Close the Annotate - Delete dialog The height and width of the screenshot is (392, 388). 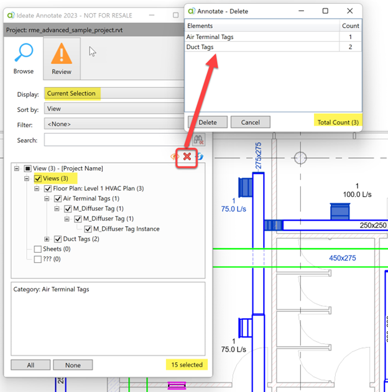(x=349, y=11)
